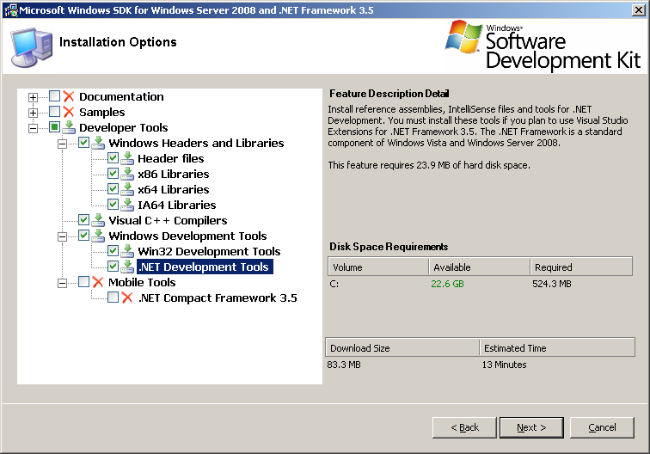Click the SDK installer icon in title bar
Viewport: 650px width, 454px height.
(11, 10)
